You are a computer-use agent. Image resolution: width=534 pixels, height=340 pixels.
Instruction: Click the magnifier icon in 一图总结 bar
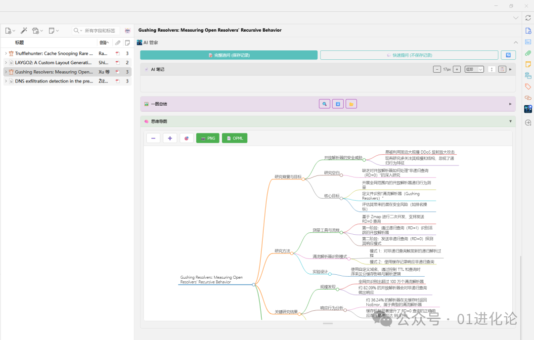(324, 104)
